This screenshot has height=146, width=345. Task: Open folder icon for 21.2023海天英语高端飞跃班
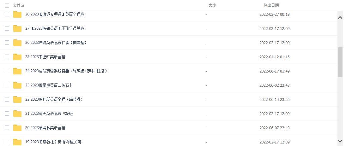pyautogui.click(x=17, y=114)
